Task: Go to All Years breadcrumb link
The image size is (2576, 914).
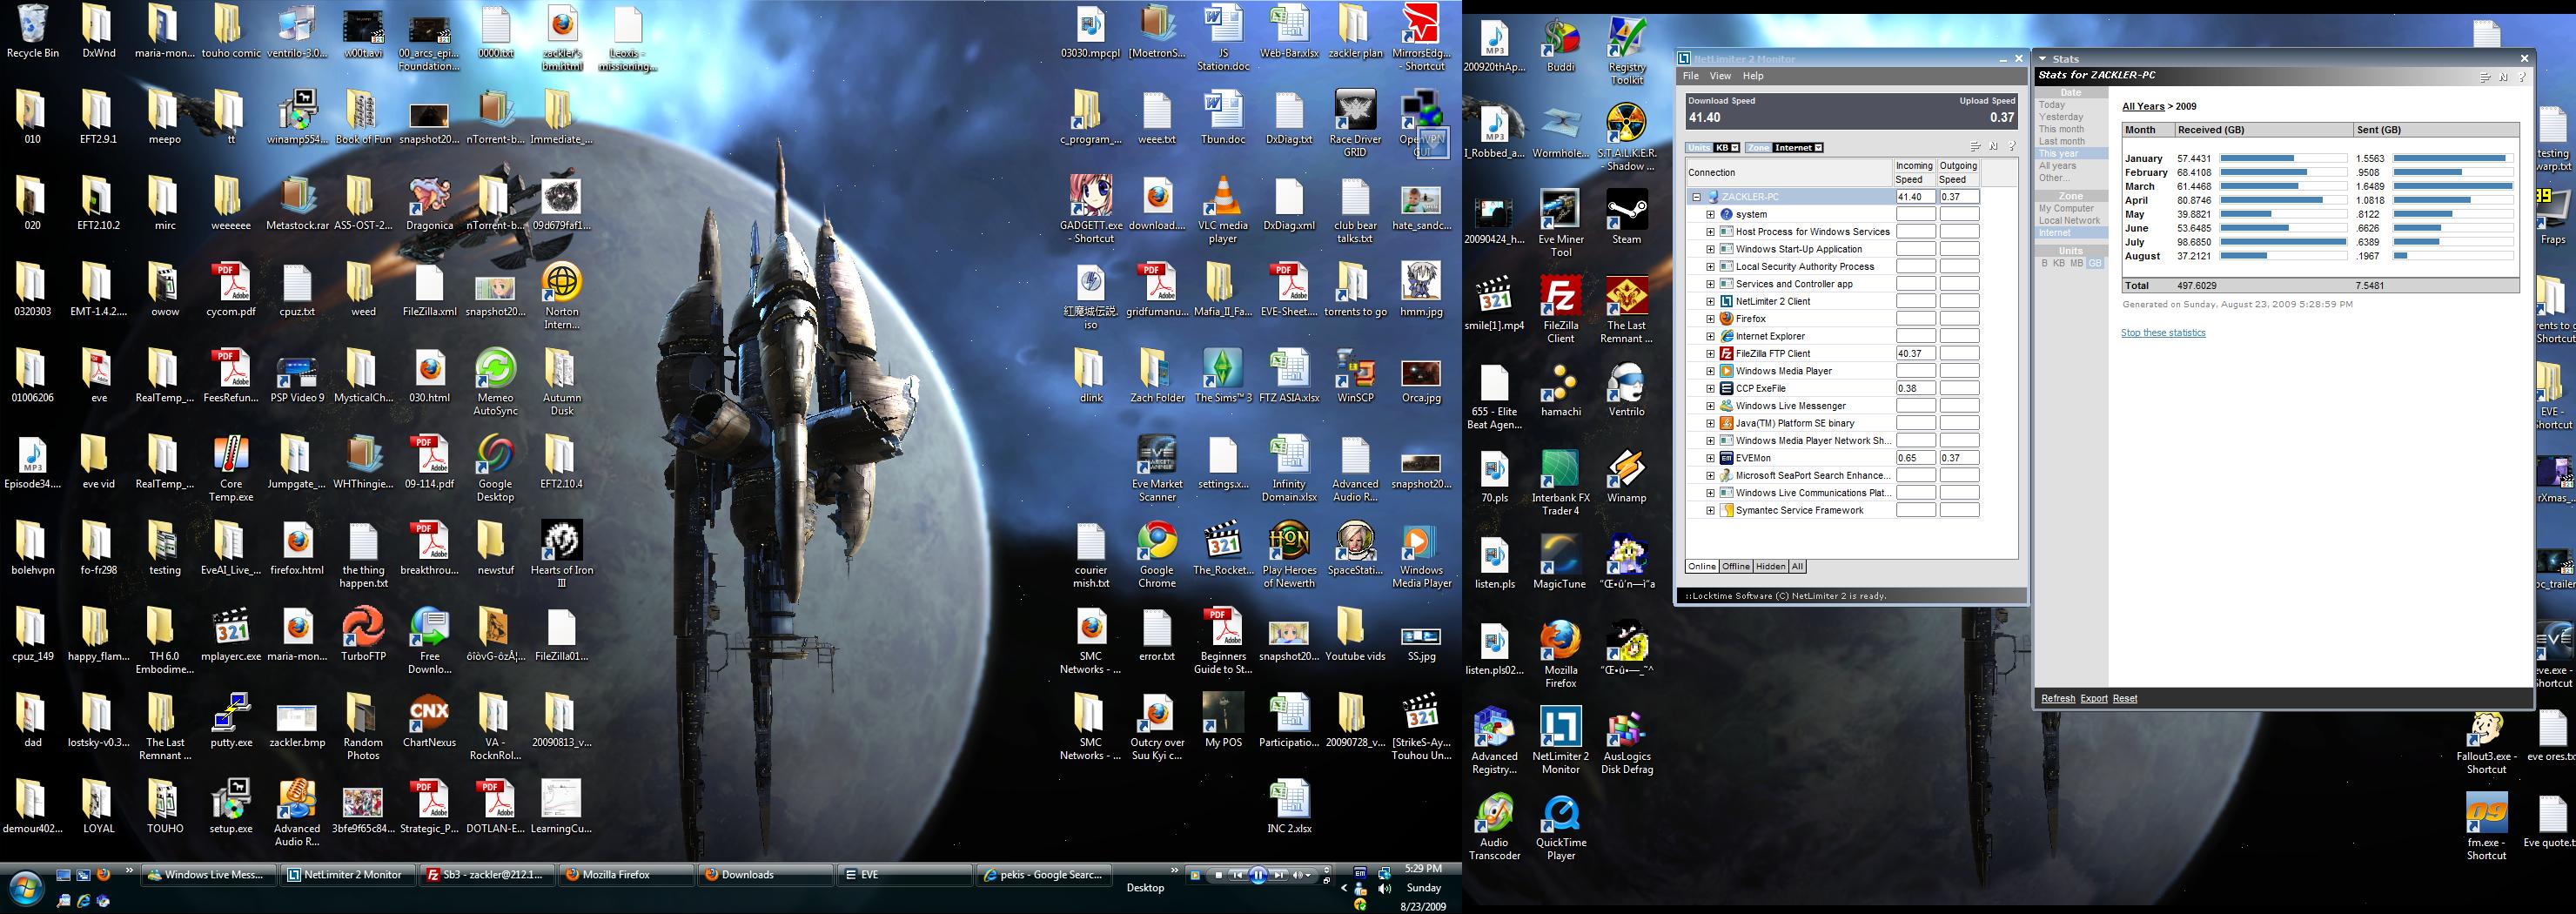Action: pos(2143,106)
